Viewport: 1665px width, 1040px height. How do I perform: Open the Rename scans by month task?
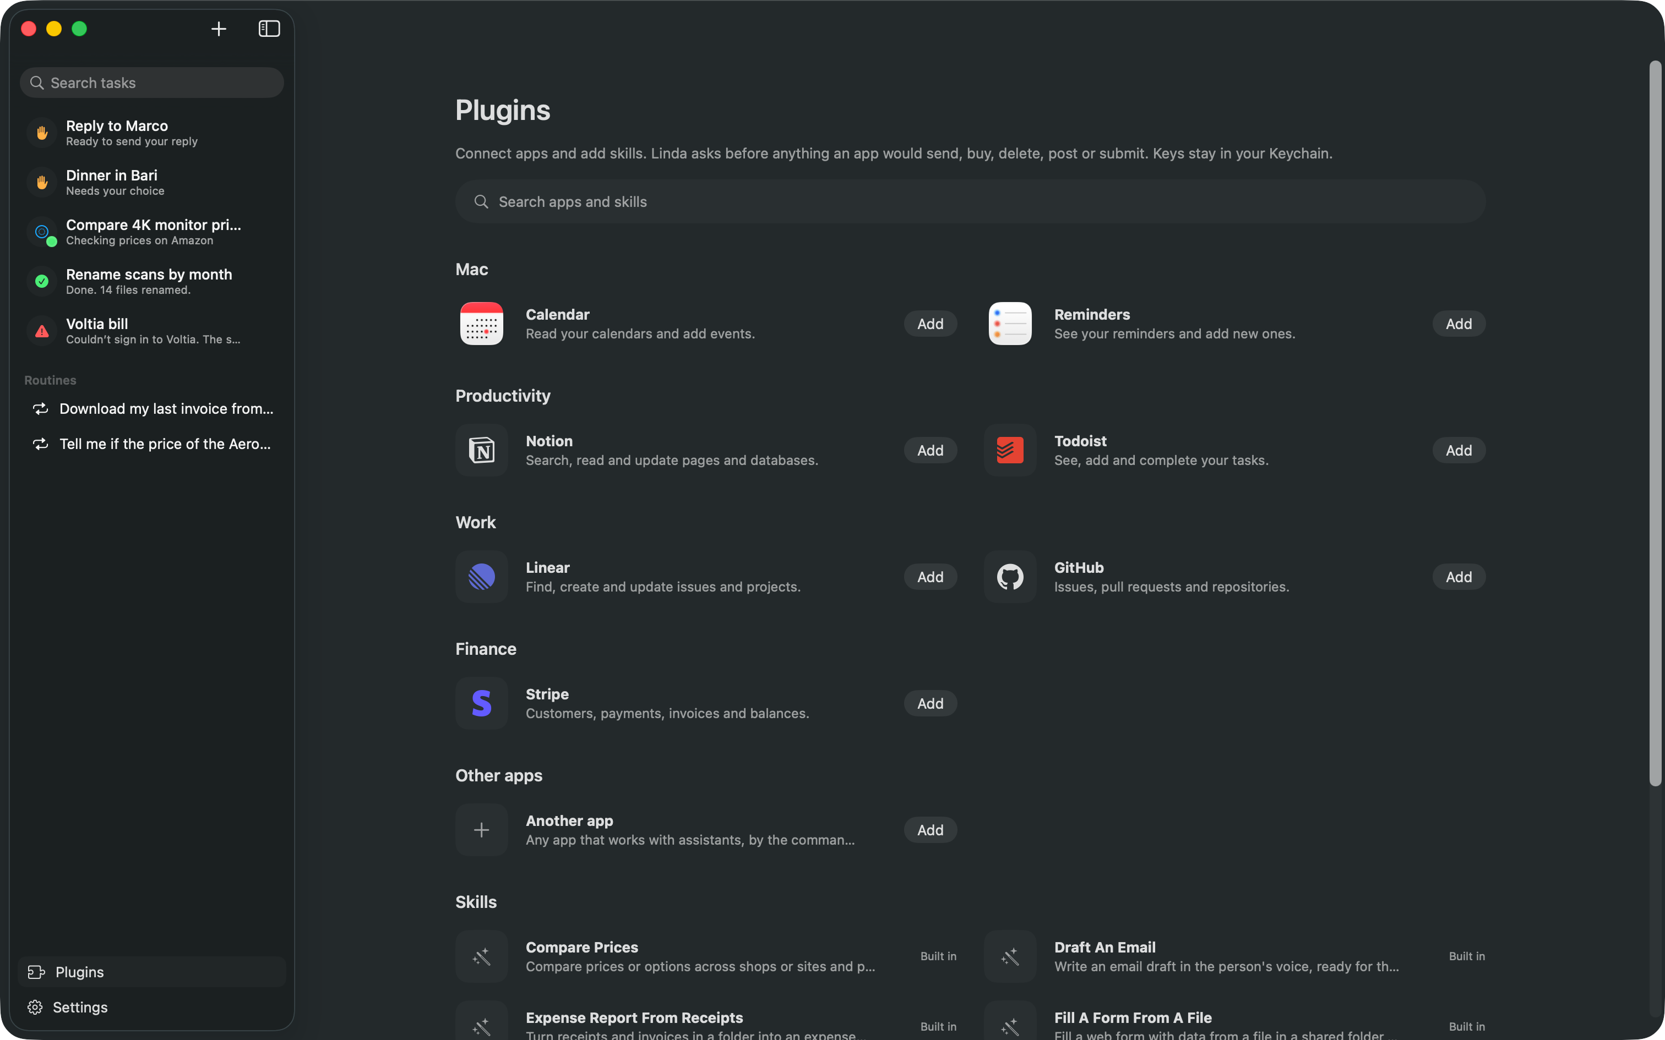point(151,281)
